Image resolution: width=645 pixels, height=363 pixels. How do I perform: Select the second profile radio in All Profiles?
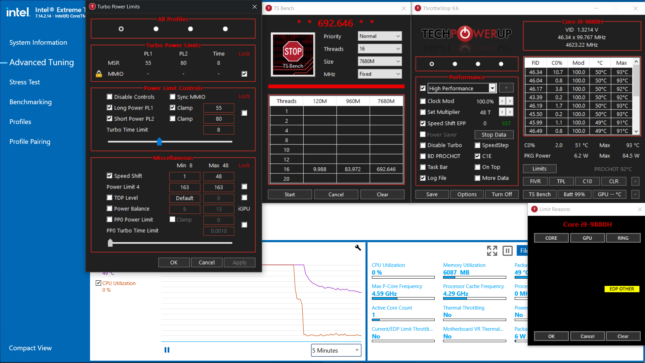pos(156,29)
